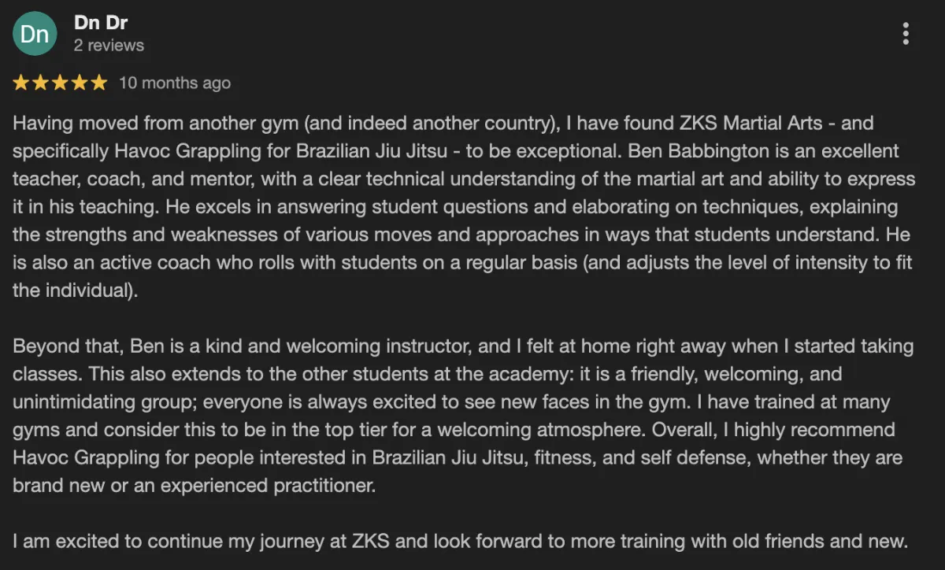Image resolution: width=945 pixels, height=570 pixels.
Task: Click the first rating star
Action: coord(21,83)
